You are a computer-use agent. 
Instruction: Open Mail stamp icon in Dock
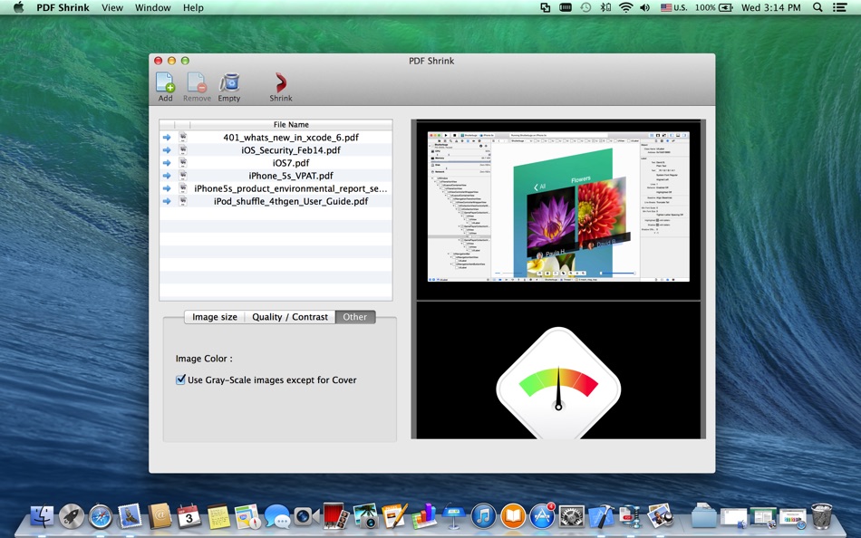tap(131, 516)
